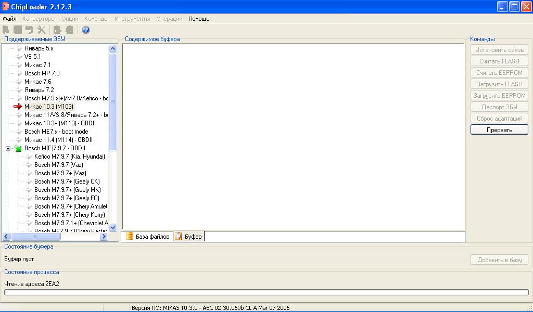Click the grey arrow icon next to Микас 7.1
The height and width of the screenshot is (312, 533).
coord(19,65)
